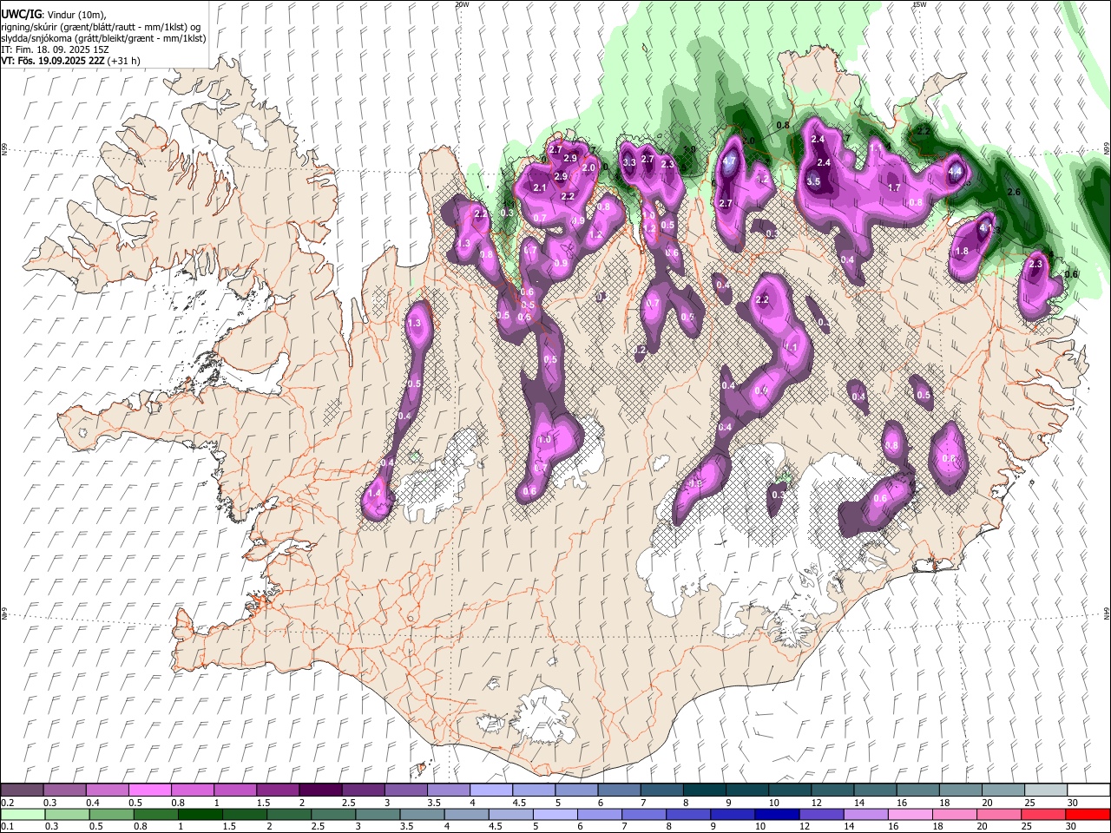Click the '4.1' precipitation value on the map

pos(985,228)
